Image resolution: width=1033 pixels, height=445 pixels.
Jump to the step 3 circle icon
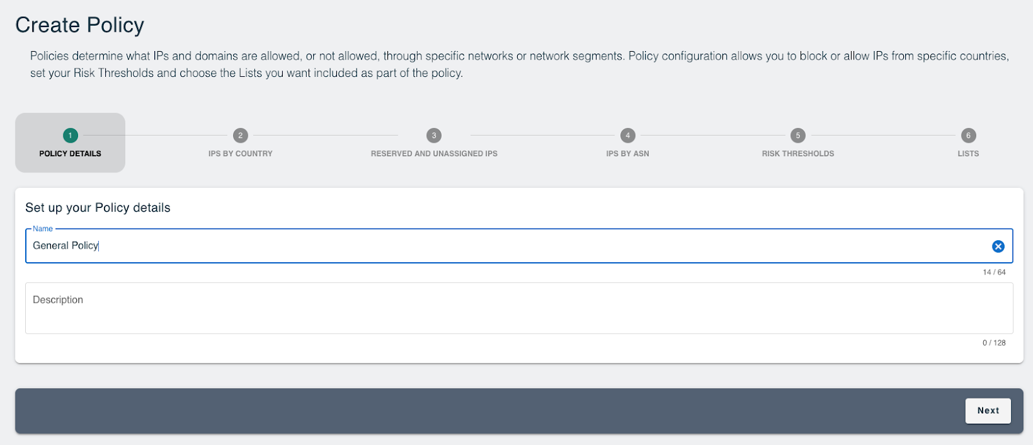click(x=434, y=136)
